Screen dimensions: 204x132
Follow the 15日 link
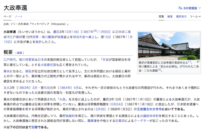tap(108, 37)
